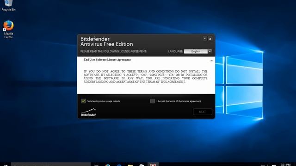Select the Recycle Bin desktop icon
This screenshot has width=296, height=166.
[x=8, y=6]
